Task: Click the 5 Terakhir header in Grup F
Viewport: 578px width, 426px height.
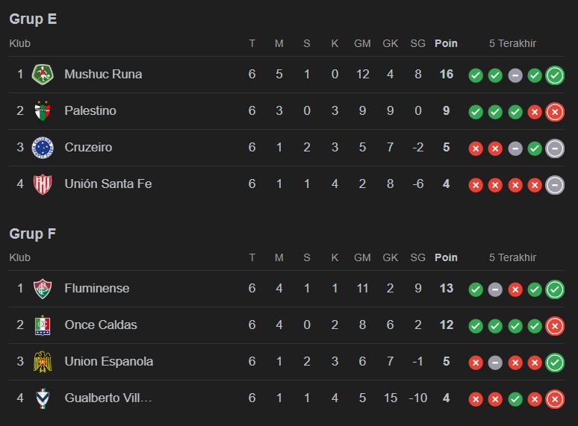Action: click(512, 257)
